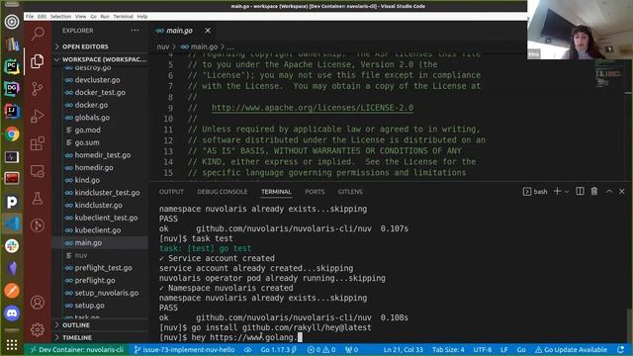Open the new terminal launch profile dropdown
The width and height of the screenshot is (633, 356).
[x=567, y=192]
